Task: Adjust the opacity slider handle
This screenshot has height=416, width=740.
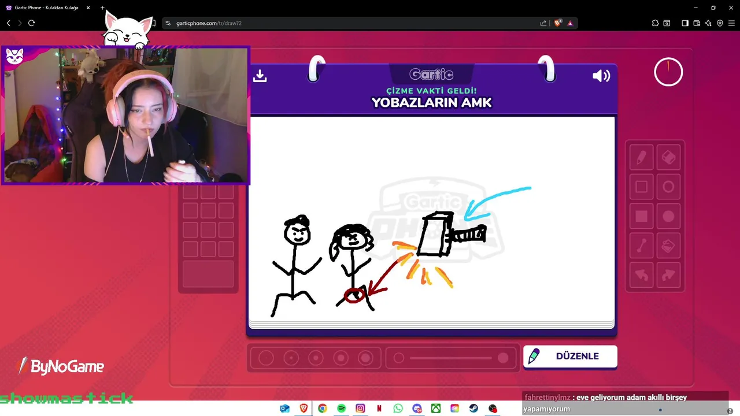Action: tap(503, 358)
